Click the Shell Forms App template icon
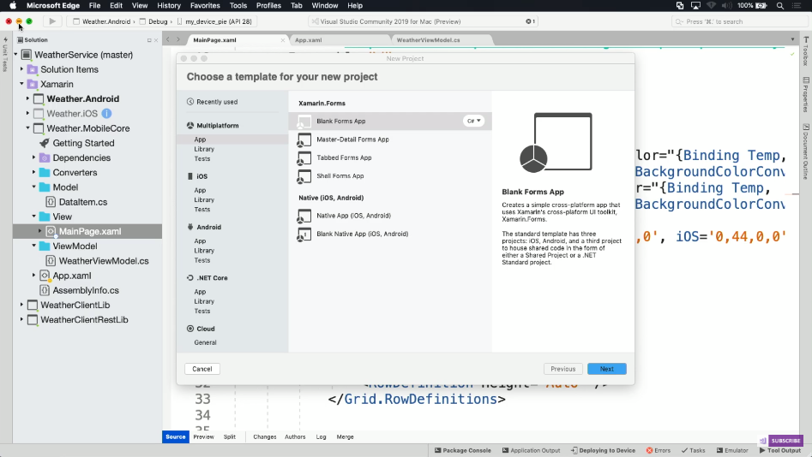 pyautogui.click(x=304, y=176)
